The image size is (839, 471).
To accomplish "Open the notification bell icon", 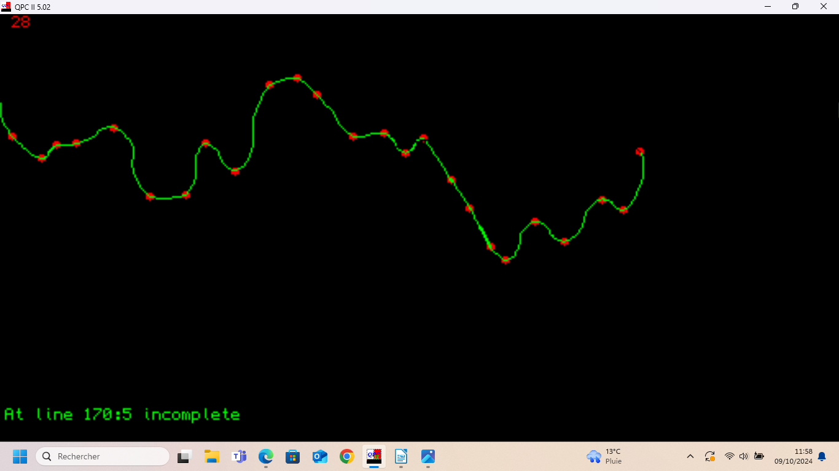I will click(x=822, y=456).
